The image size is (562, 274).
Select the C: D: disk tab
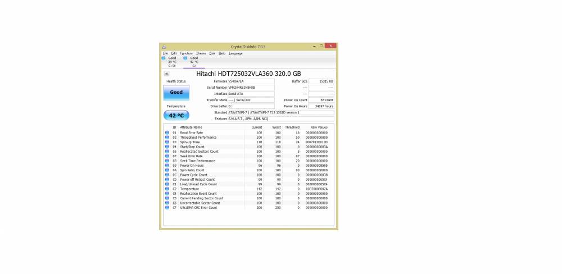pos(172,62)
